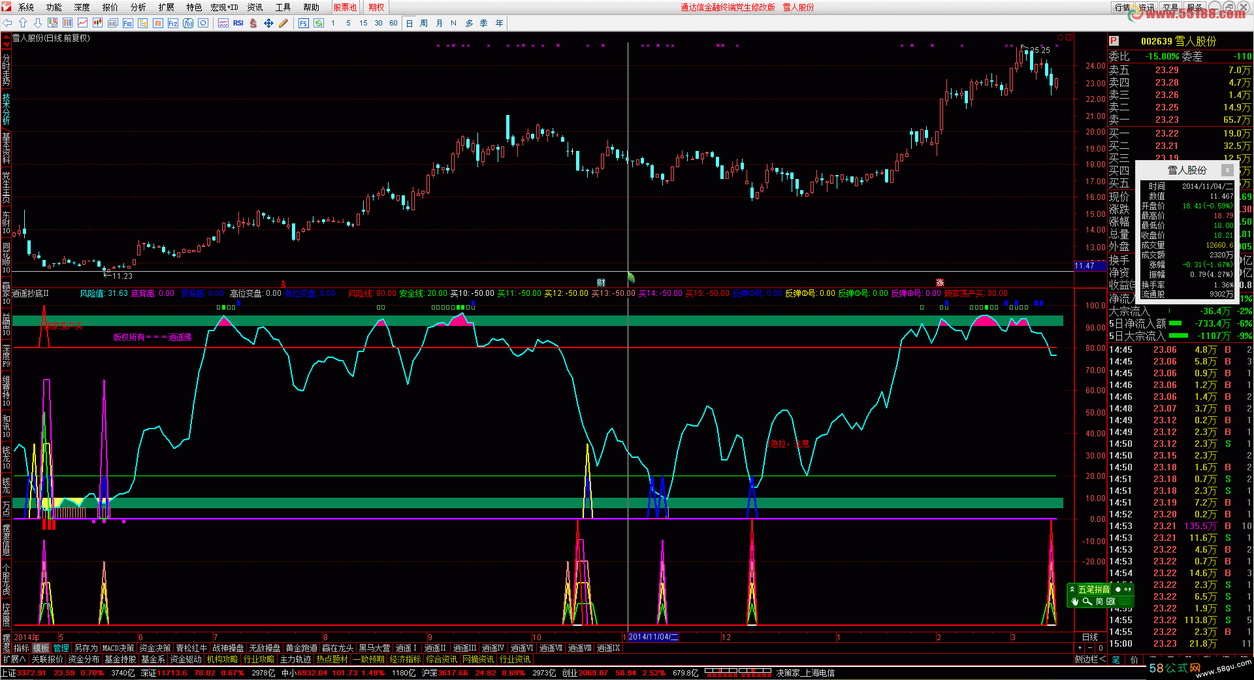
Task: Select the 笔 tick tab
Action: pos(1116,659)
